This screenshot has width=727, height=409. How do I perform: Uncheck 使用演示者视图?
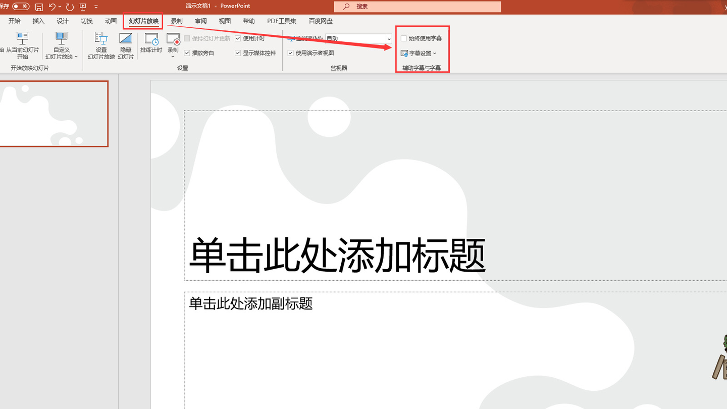pos(290,53)
